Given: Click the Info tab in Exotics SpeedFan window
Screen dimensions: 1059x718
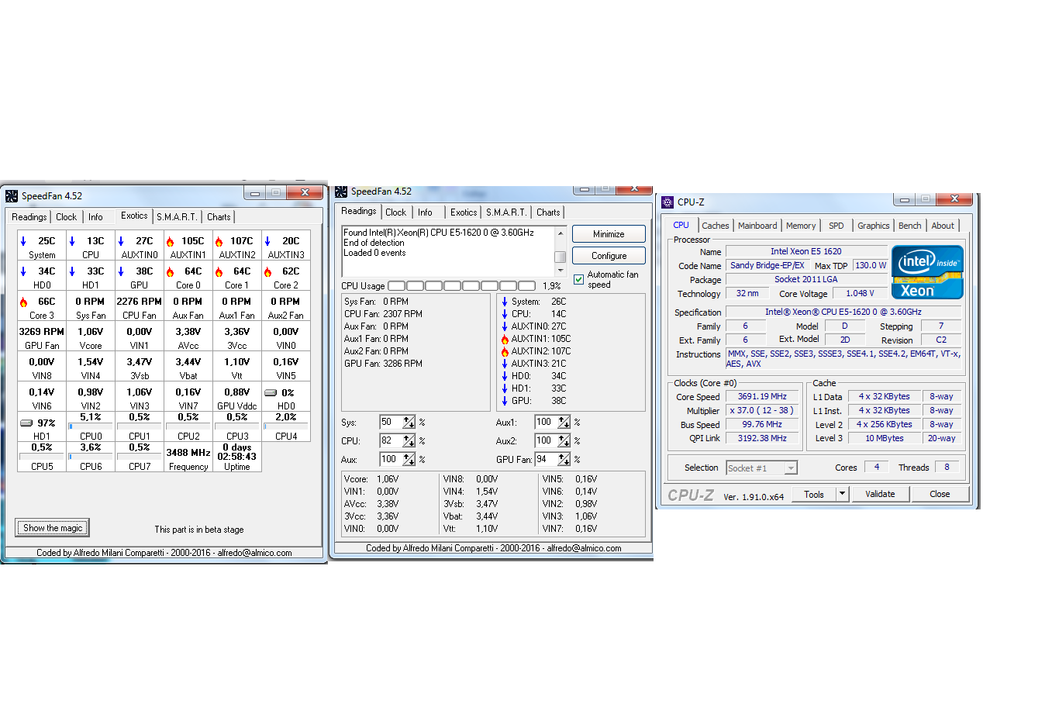Looking at the screenshot, I should coord(95,217).
